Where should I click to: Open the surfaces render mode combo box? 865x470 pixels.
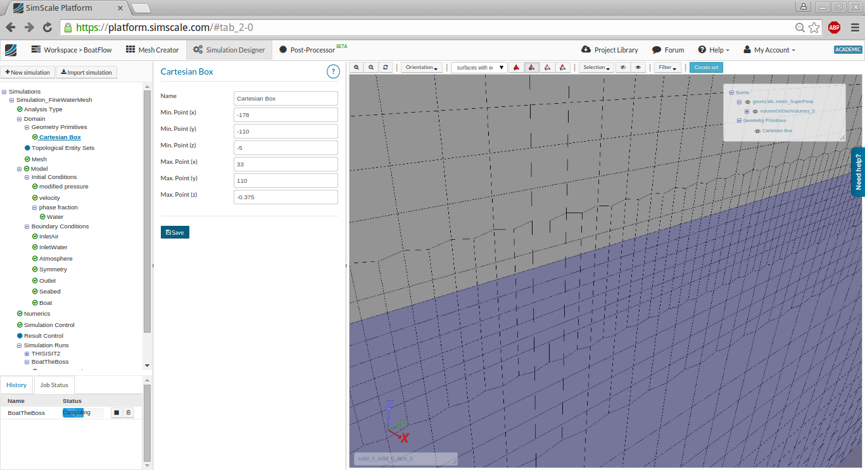[x=479, y=68]
